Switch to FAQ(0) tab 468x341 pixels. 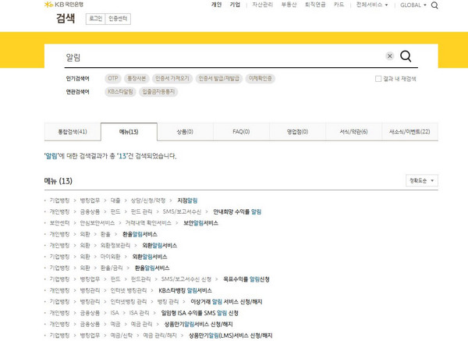coord(241,132)
